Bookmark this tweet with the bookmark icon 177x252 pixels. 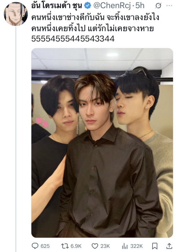155,246
